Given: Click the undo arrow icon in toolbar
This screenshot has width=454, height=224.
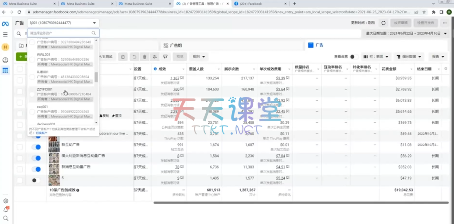Looking at the screenshot, I should (134, 57).
